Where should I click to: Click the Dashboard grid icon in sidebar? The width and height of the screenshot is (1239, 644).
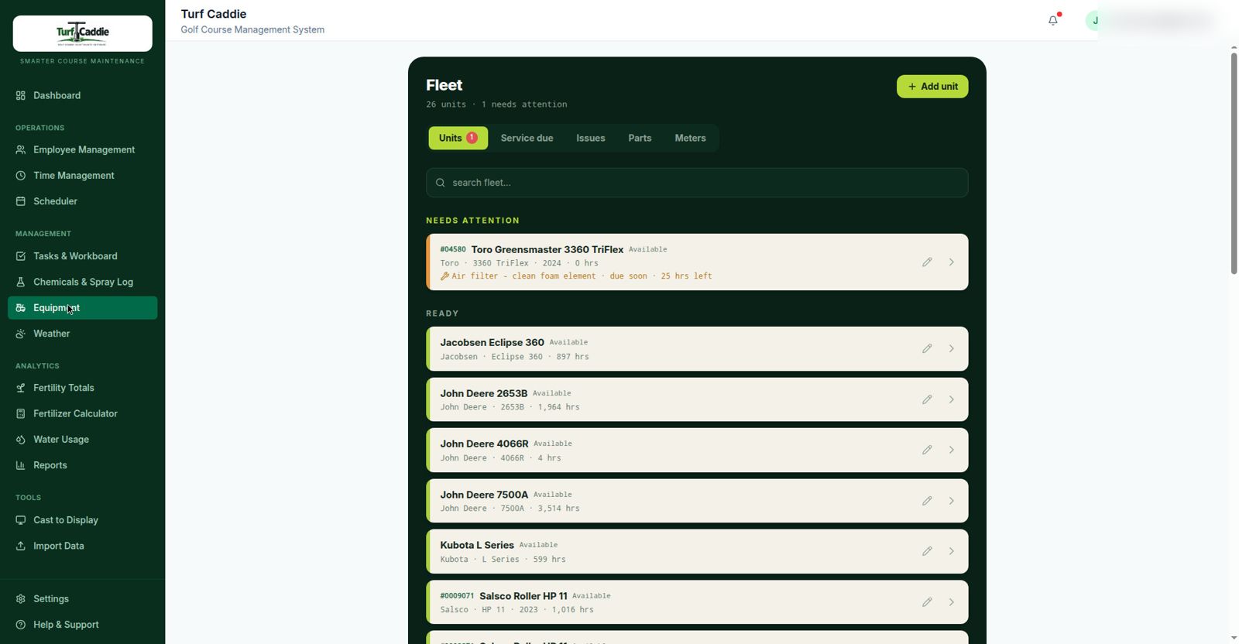pos(21,95)
